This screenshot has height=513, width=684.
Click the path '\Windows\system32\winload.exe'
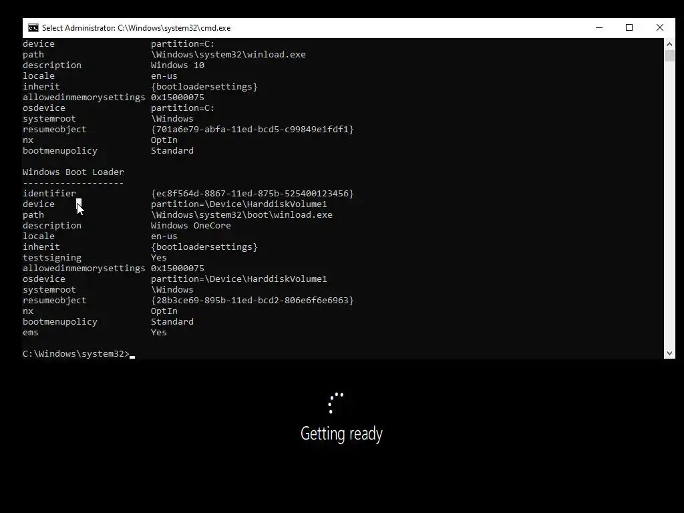pos(228,55)
